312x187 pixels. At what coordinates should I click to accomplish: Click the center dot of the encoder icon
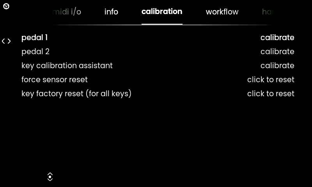tap(50, 176)
